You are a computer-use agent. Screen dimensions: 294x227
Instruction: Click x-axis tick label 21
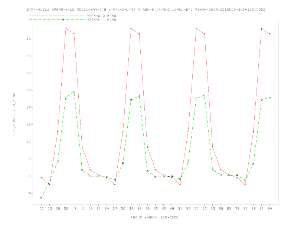click(x=98, y=208)
